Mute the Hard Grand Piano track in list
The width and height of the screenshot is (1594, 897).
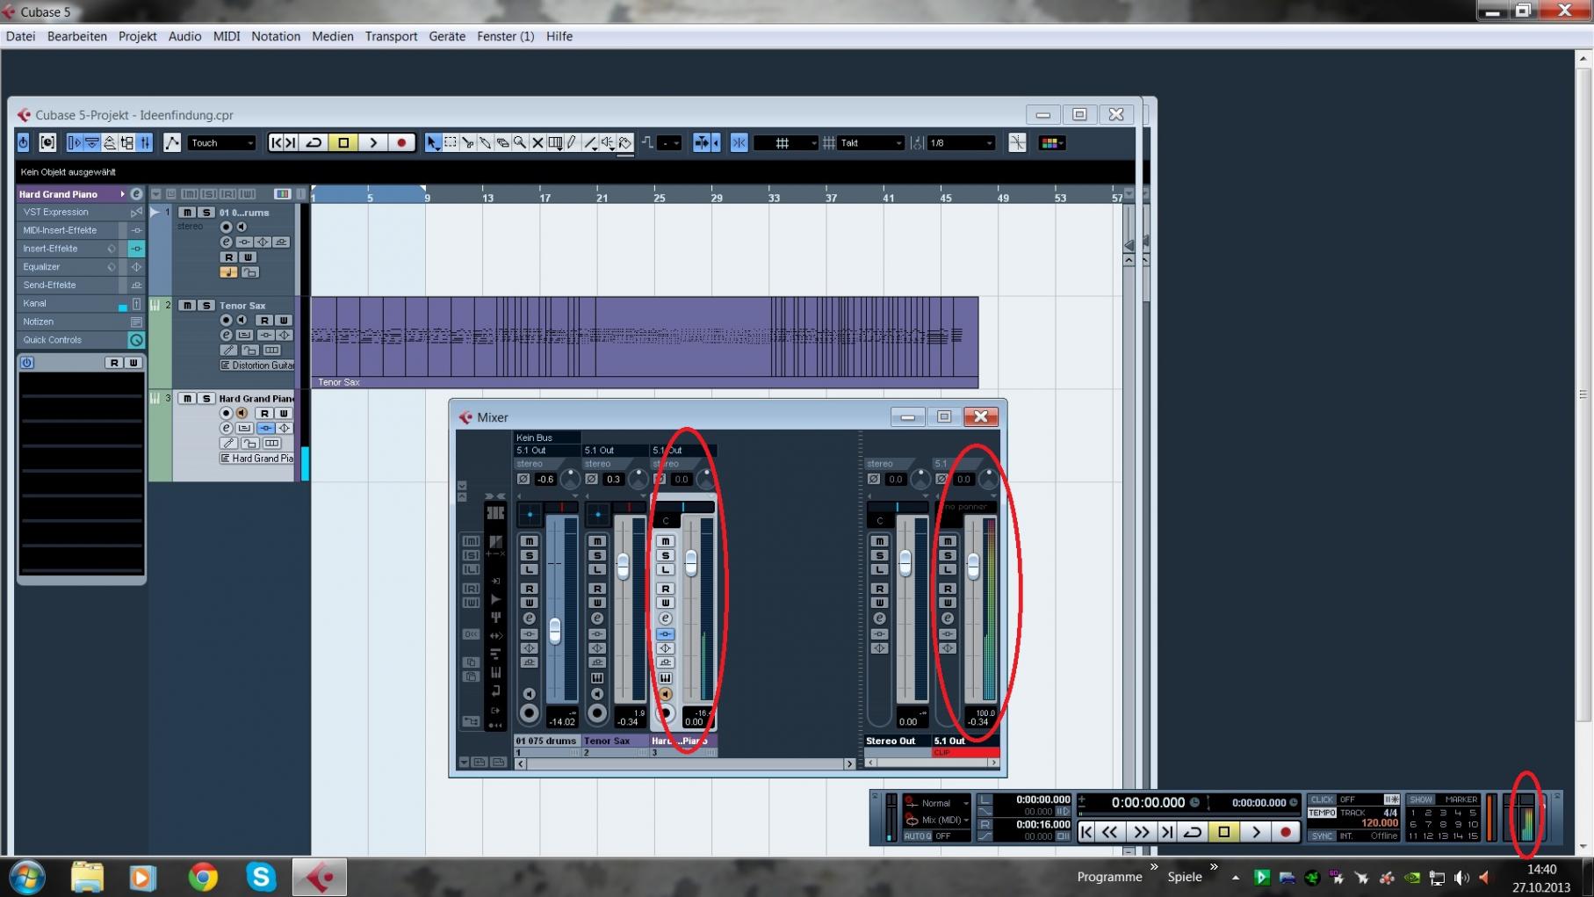(x=187, y=398)
